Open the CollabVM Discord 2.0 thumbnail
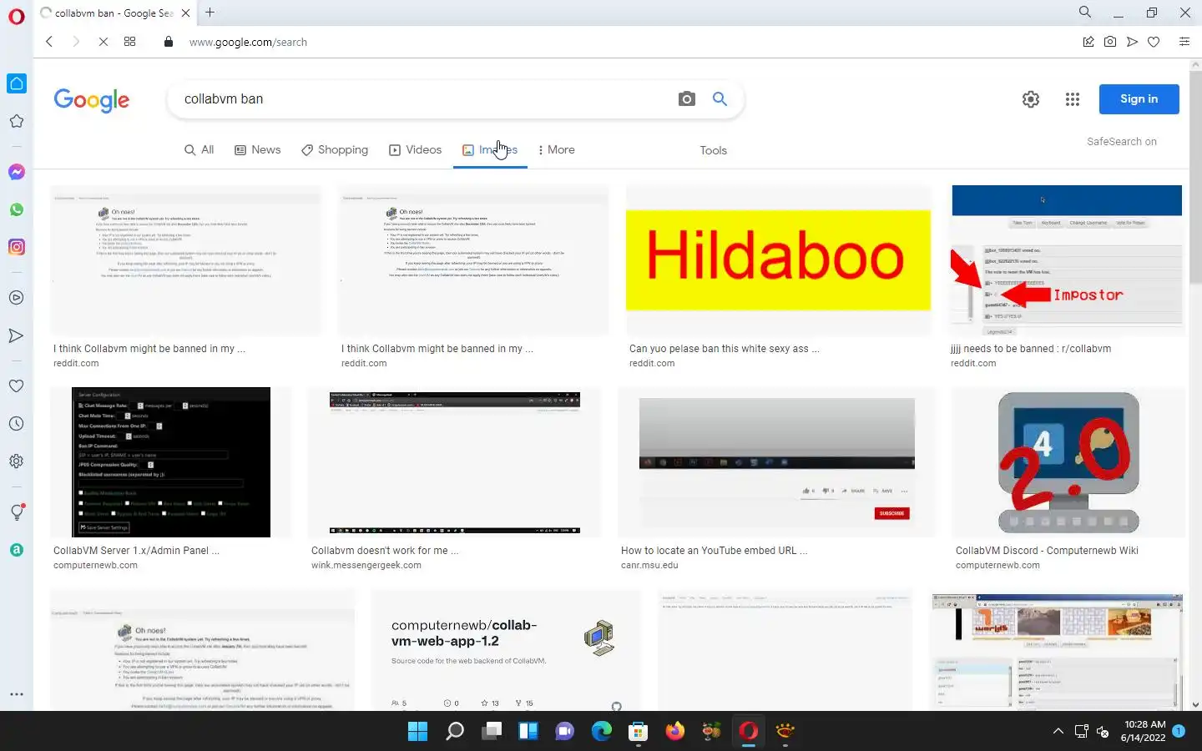1202x751 pixels. (x=1068, y=462)
